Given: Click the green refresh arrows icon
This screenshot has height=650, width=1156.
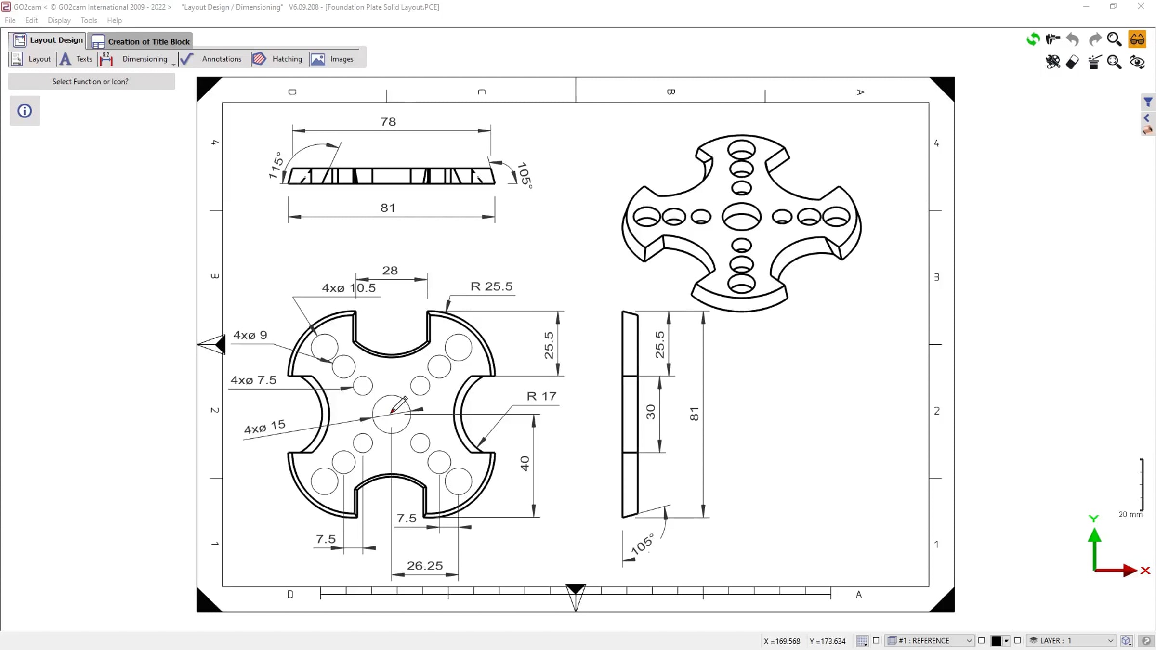Looking at the screenshot, I should point(1033,39).
